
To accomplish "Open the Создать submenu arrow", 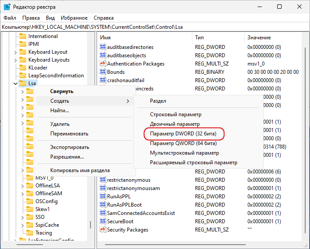I will pos(128,101).
